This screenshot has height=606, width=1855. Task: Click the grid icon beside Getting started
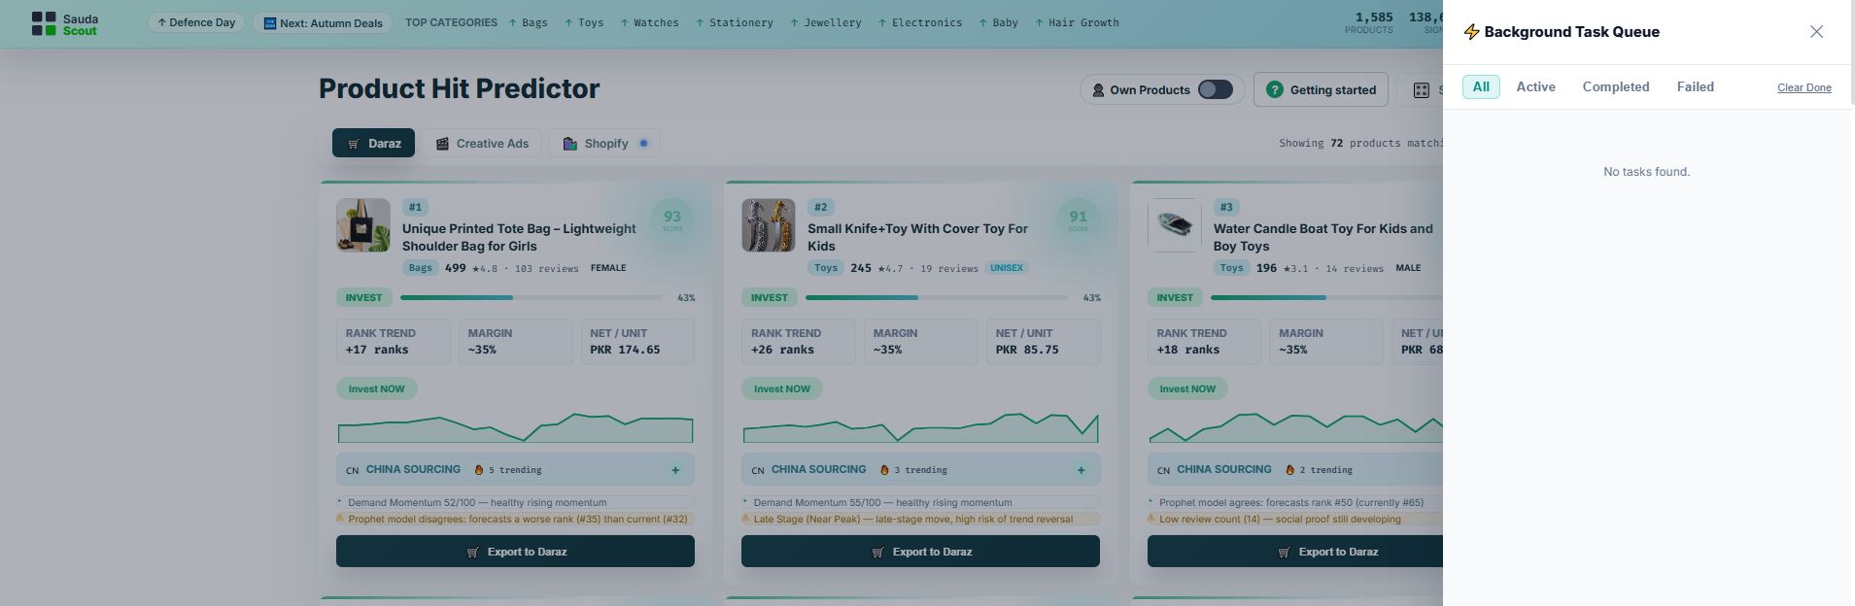pyautogui.click(x=1421, y=90)
